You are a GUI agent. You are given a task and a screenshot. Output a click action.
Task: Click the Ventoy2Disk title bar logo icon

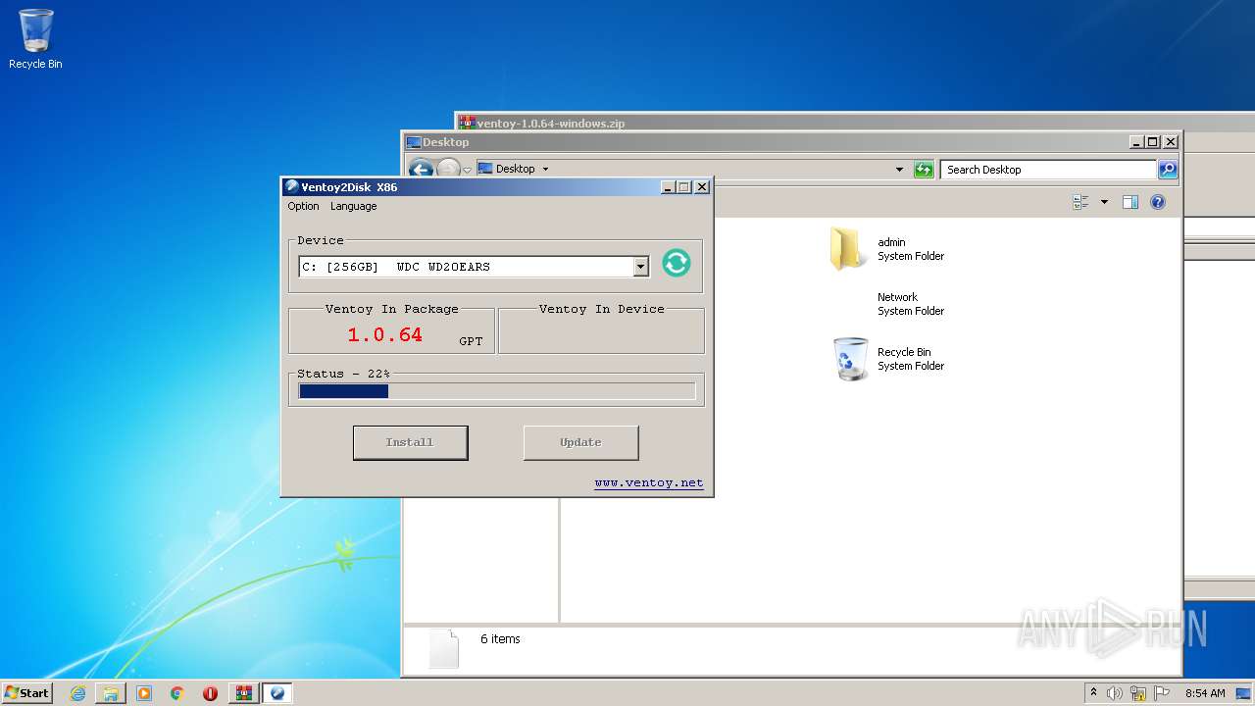[x=291, y=186]
